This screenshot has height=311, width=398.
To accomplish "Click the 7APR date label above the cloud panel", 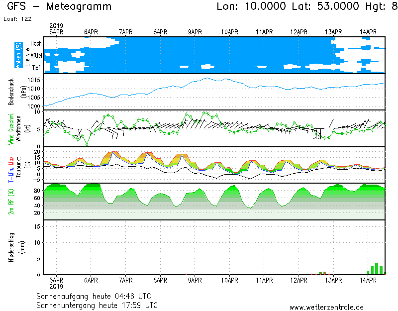I will point(125,32).
